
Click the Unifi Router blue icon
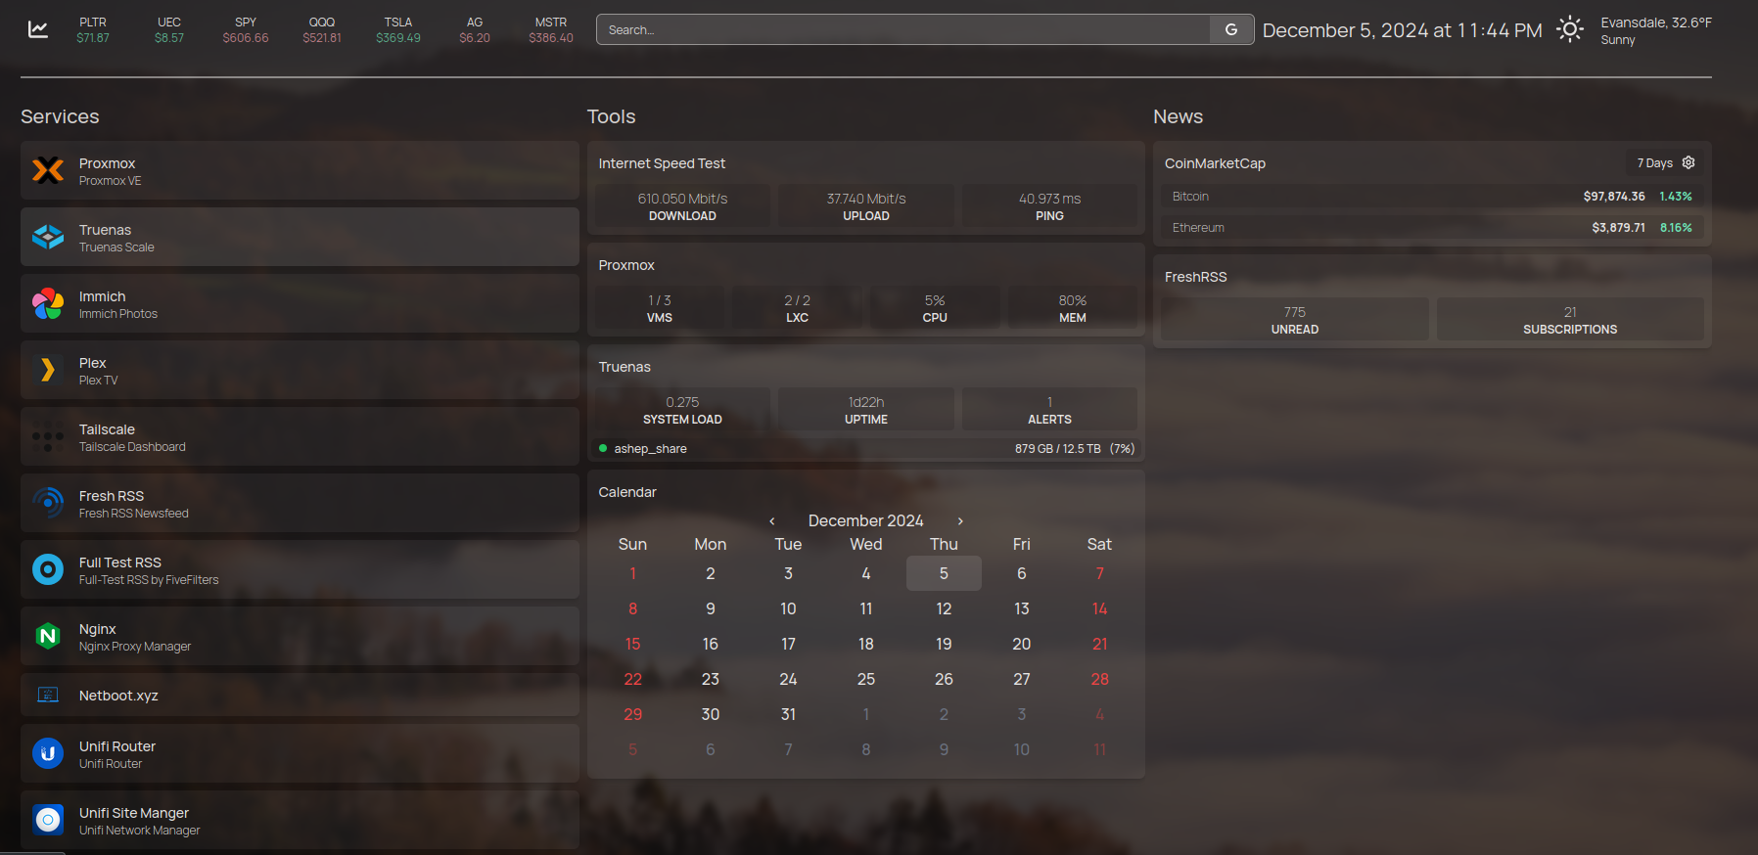coord(47,754)
